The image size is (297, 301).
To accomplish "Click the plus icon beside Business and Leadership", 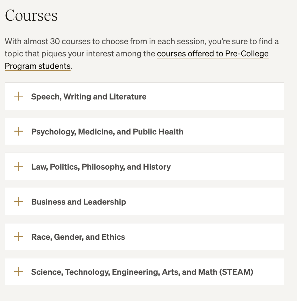I will 18,201.
